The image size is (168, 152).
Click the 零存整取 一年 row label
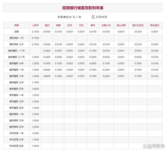click(x=17, y=95)
